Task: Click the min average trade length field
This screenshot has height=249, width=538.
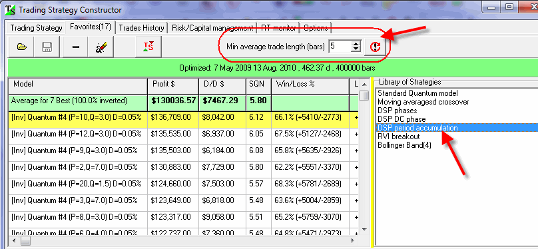Action: point(340,47)
